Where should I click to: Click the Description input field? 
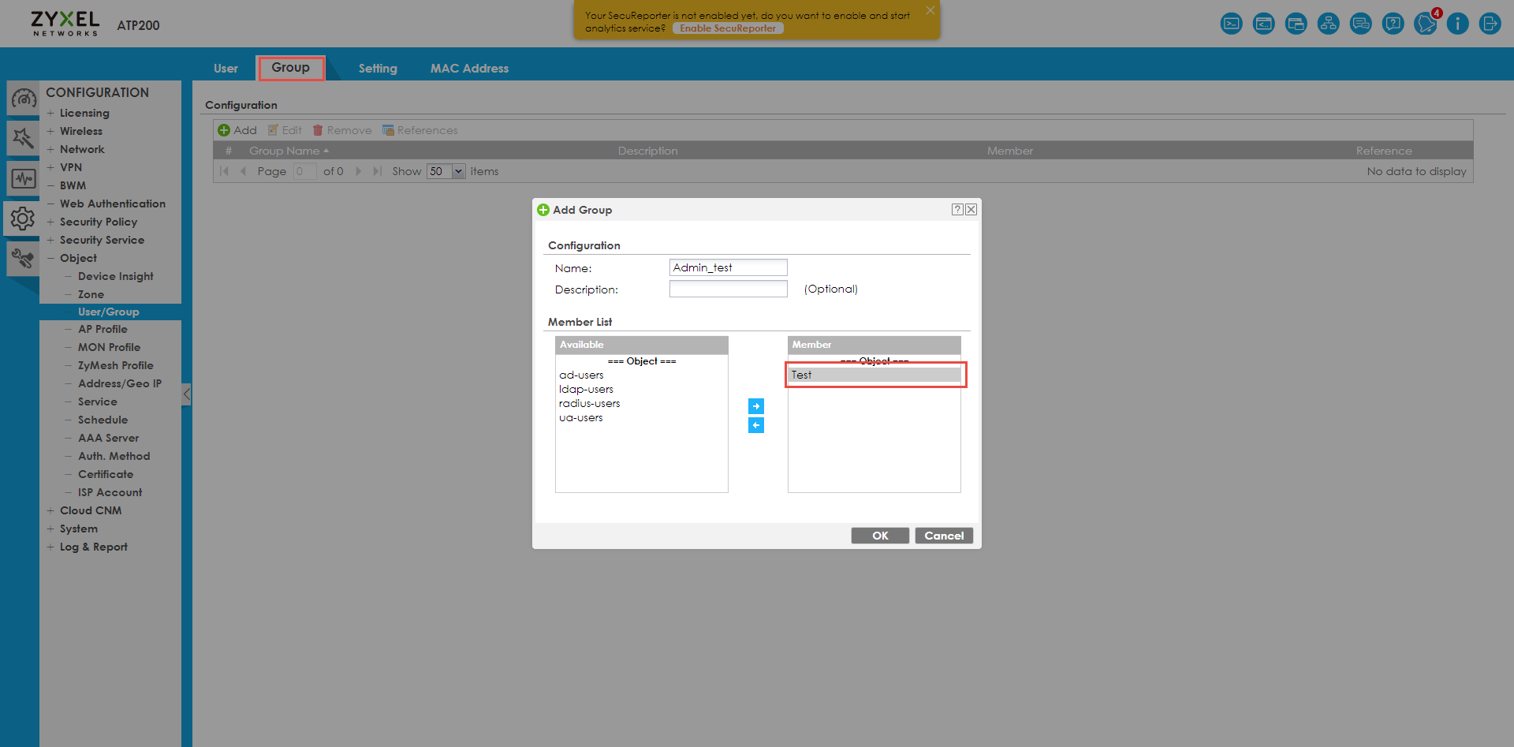pyautogui.click(x=728, y=289)
